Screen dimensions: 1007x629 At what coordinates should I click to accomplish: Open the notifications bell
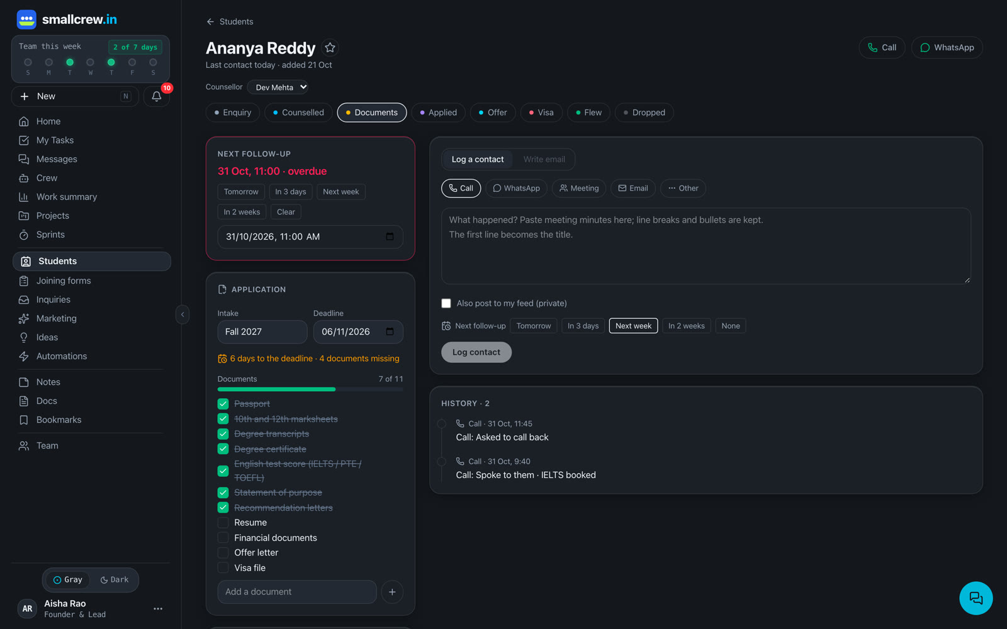point(157,96)
